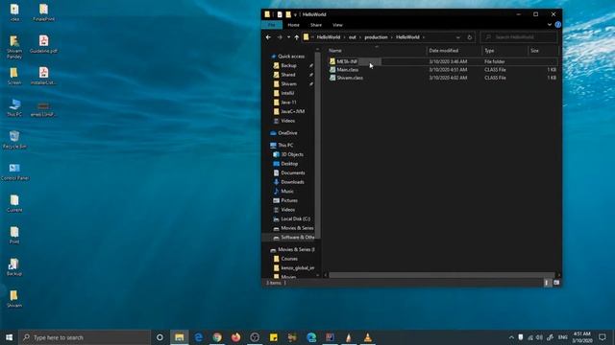615x345 pixels.
Task: Open Recycle Bin on the desktop
Action: coord(14,140)
